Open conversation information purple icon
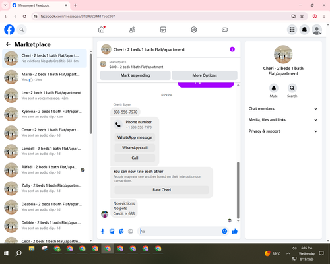 tap(232, 49)
